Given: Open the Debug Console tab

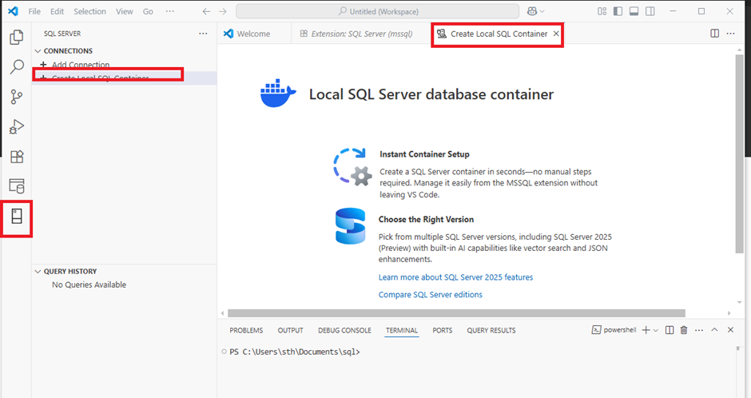Looking at the screenshot, I should pos(344,330).
